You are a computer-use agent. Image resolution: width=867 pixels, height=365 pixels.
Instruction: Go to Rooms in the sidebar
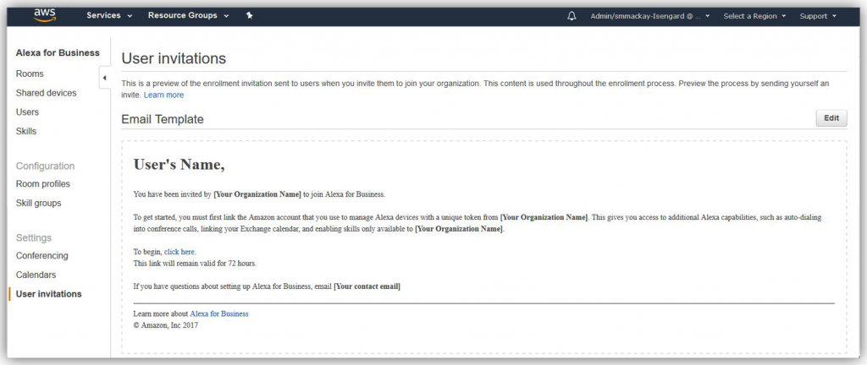30,74
